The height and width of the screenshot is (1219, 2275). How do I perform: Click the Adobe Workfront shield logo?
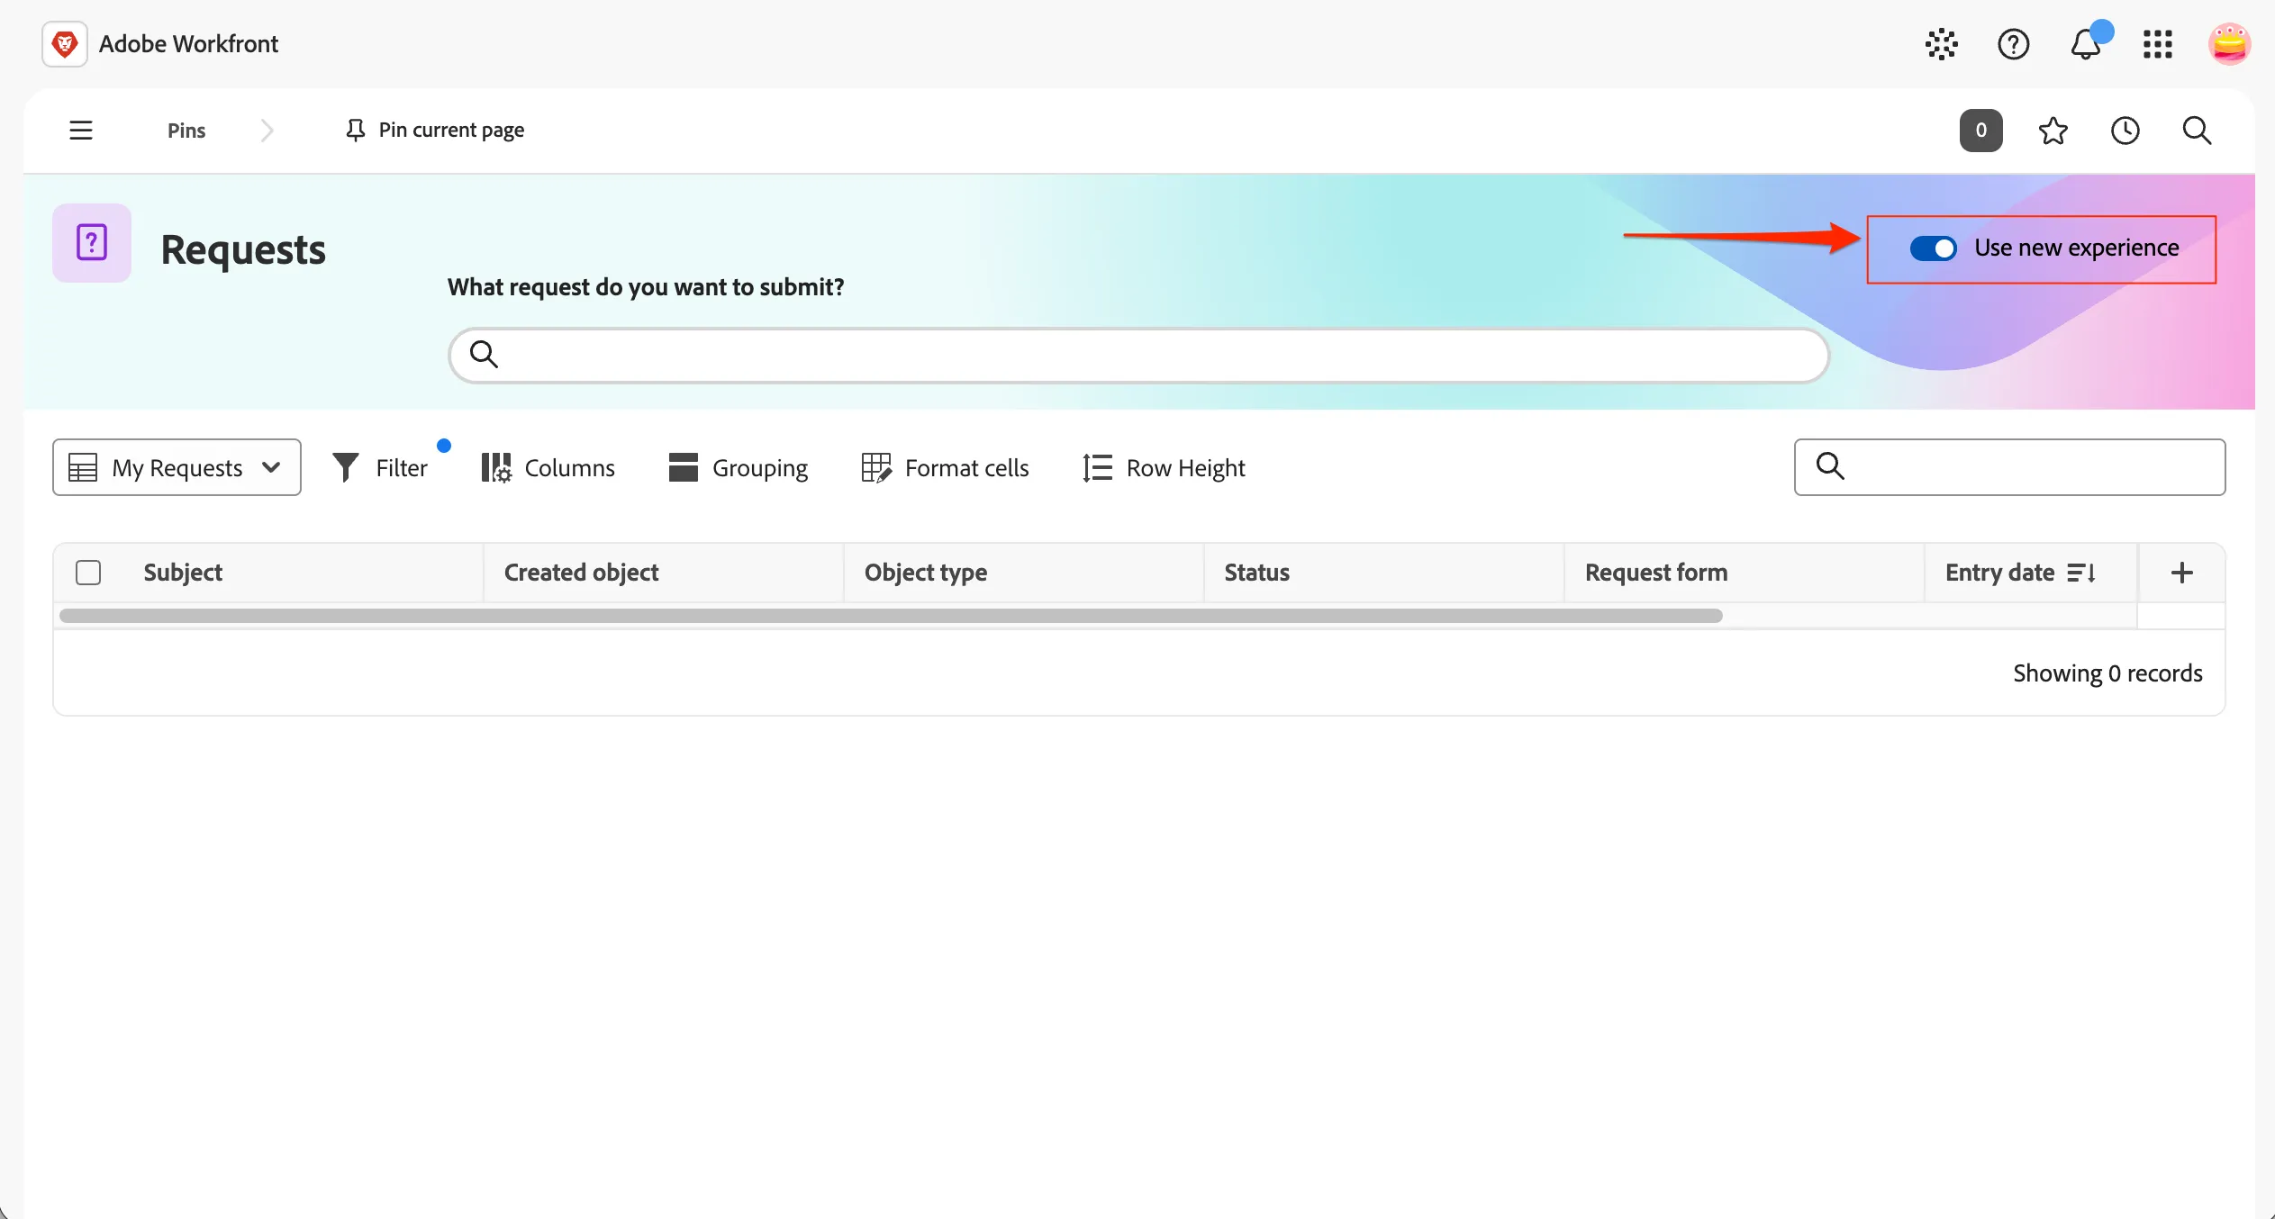[65, 44]
